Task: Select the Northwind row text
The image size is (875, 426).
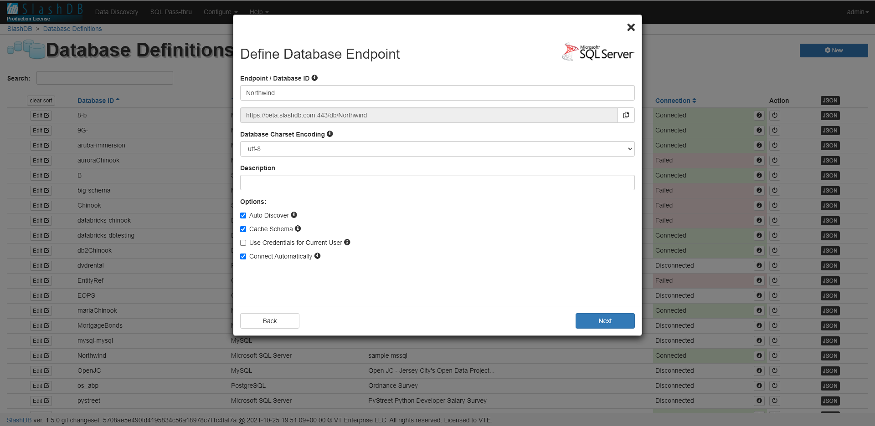Action: tap(92, 355)
